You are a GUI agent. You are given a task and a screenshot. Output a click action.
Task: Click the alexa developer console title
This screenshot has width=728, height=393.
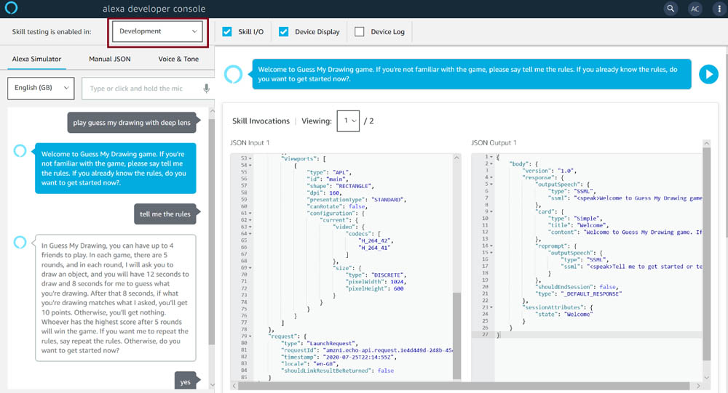[154, 9]
